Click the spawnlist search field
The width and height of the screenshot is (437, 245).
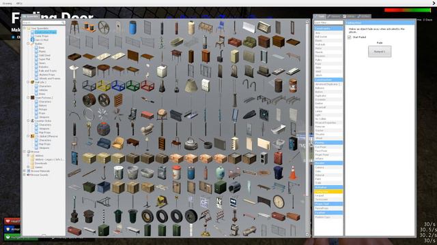click(x=44, y=22)
